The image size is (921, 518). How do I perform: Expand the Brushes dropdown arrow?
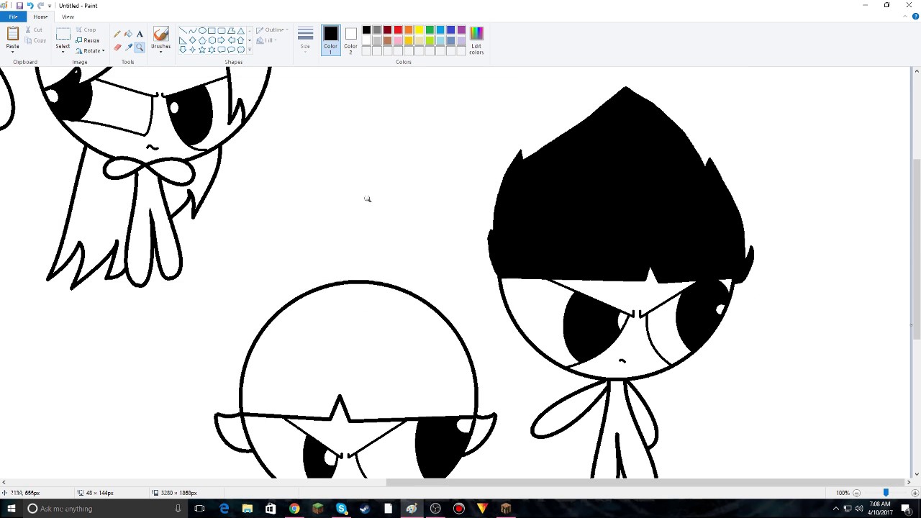tap(160, 52)
